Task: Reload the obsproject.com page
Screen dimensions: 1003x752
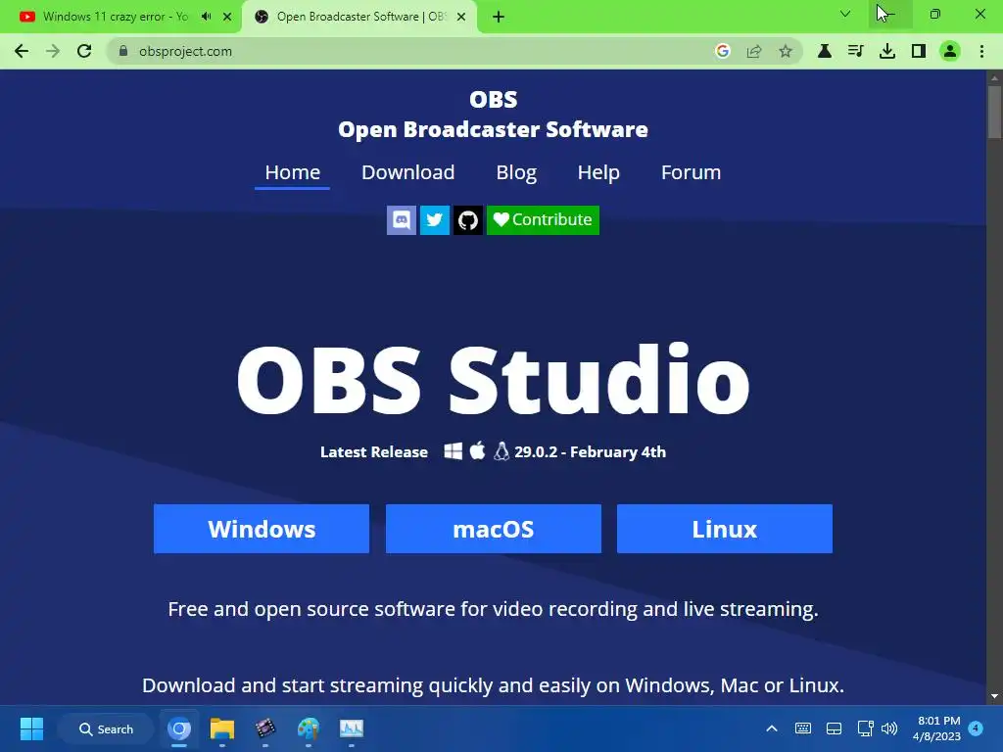Action: tap(84, 51)
